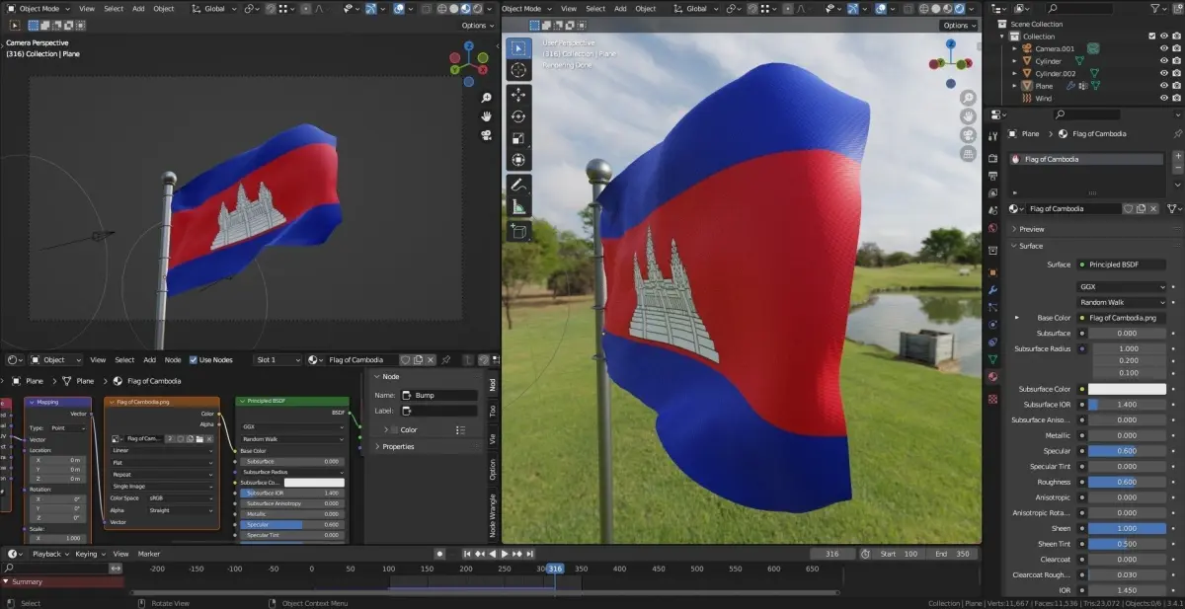Collapse the Surface panel in properties
Image resolution: width=1185 pixels, height=609 pixels.
click(1031, 246)
